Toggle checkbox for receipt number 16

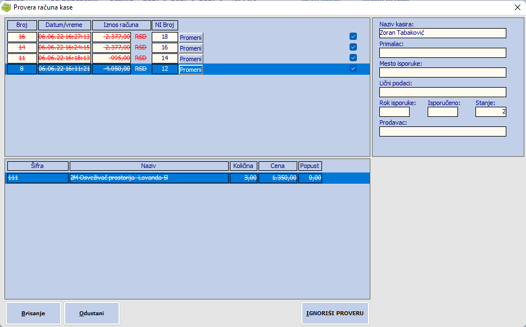pos(353,37)
